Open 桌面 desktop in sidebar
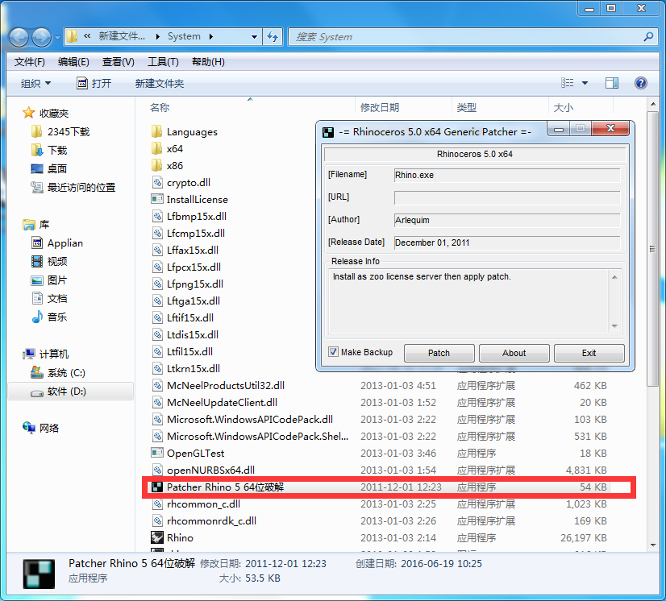This screenshot has width=666, height=601. click(x=49, y=169)
